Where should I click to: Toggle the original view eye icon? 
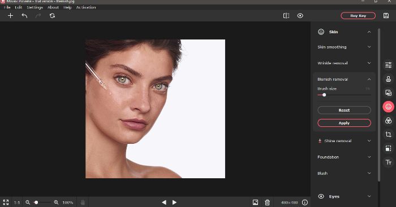(x=300, y=16)
